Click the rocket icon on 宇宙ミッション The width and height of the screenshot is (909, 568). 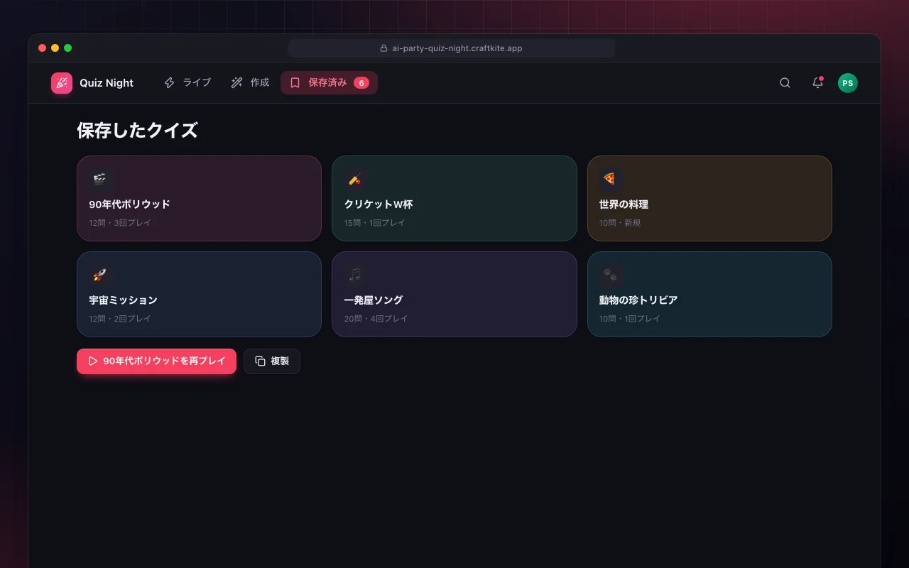point(101,275)
